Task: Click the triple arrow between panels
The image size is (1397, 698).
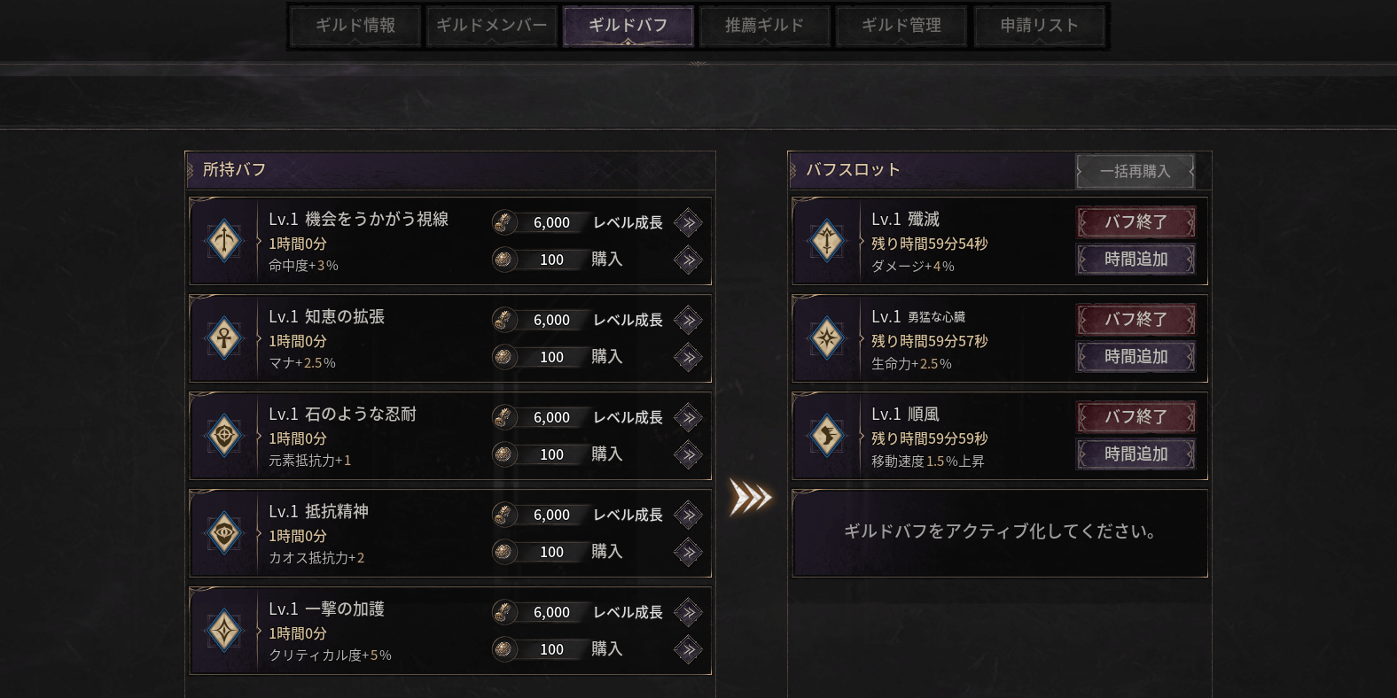Action: click(x=750, y=498)
